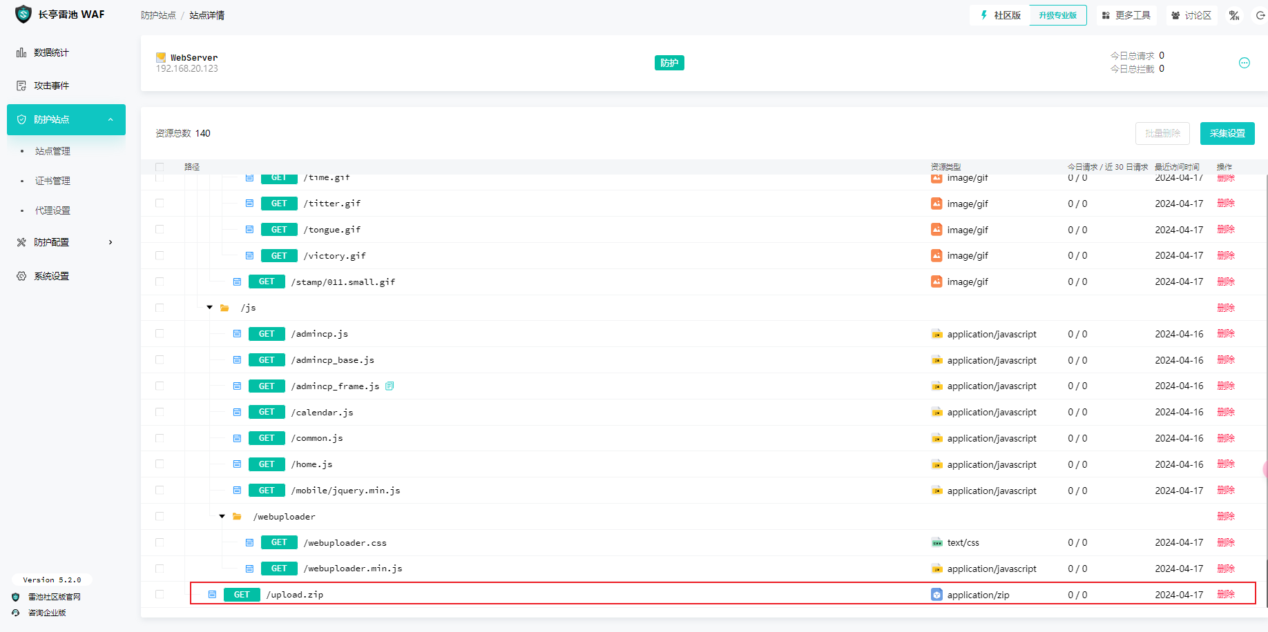Check the box for /victory.gif row

tap(160, 255)
